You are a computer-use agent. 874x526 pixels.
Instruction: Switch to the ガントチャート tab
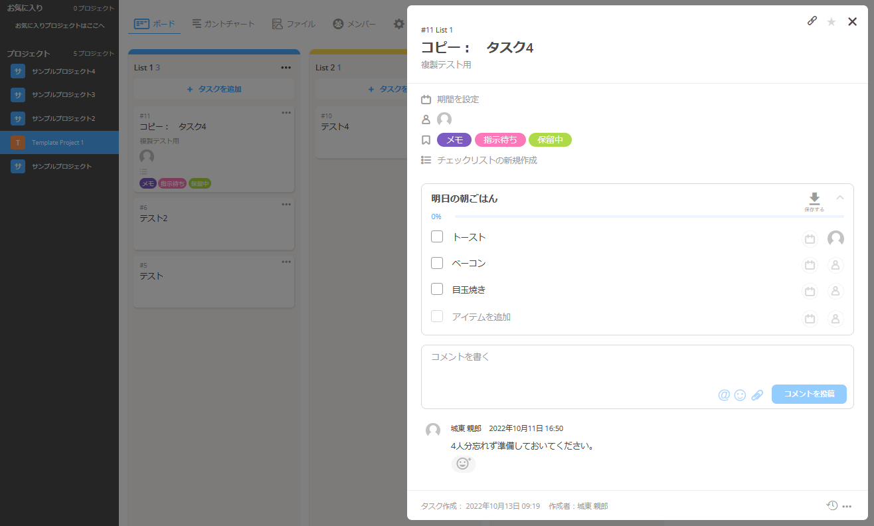coord(223,24)
